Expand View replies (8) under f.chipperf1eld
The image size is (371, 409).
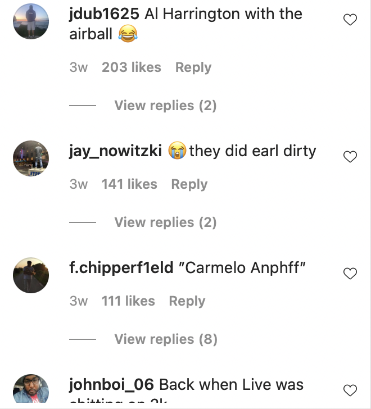click(166, 339)
